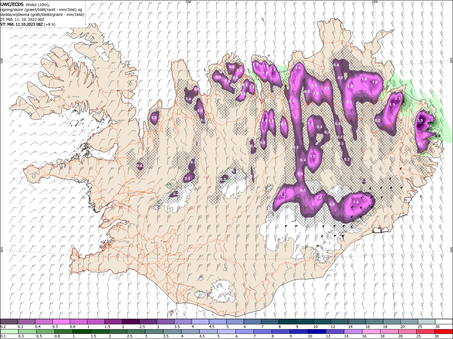Click the "slydda/snjókoma" legend description line

pos(42,14)
